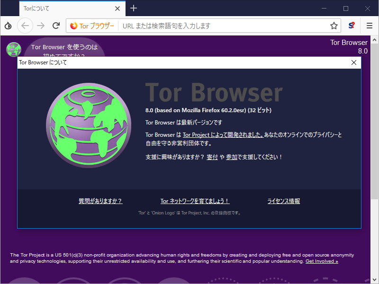Click the Tor ネットワークを育てましょう！ link
Screen dimensions: 379x284
coord(195,201)
